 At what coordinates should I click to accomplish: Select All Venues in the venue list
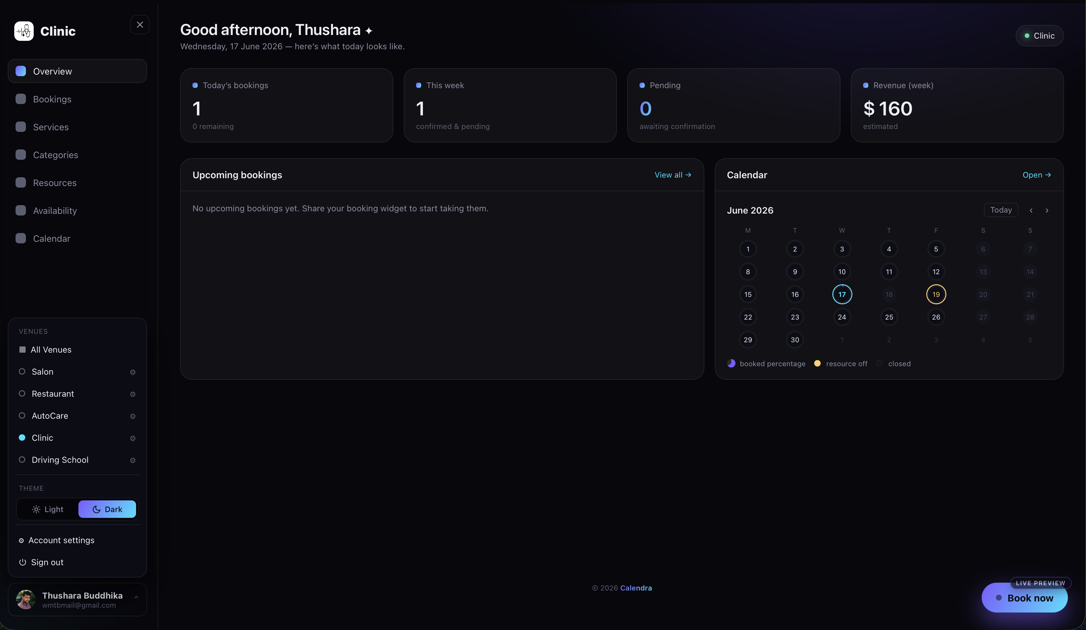point(77,350)
